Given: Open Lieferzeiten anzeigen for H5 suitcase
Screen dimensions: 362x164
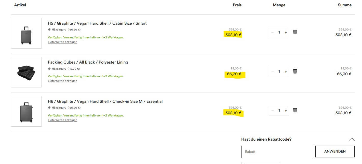Looking at the screenshot, I should 62,42.
